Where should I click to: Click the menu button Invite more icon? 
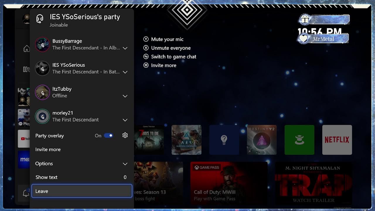146,65
